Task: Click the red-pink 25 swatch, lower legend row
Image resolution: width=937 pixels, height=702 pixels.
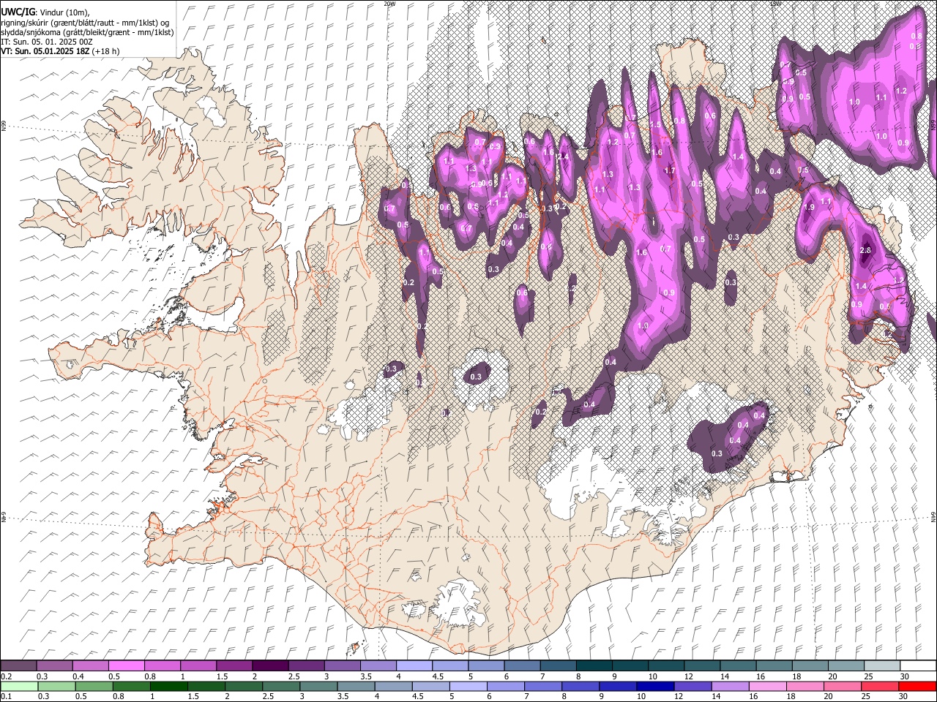Action: 881,686
